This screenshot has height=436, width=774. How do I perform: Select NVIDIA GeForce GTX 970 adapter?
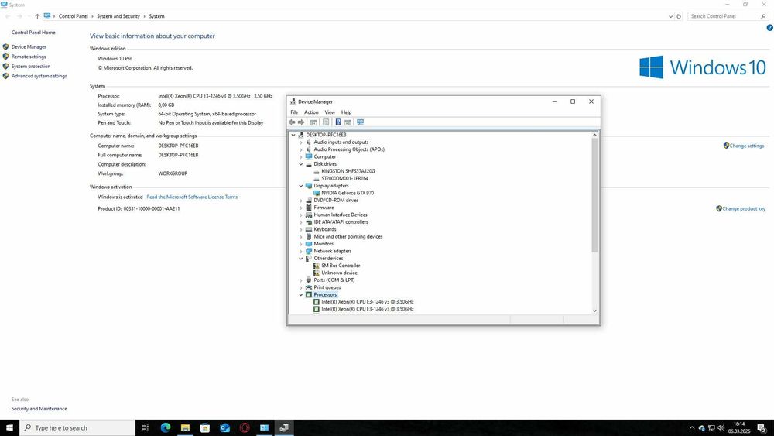[348, 193]
